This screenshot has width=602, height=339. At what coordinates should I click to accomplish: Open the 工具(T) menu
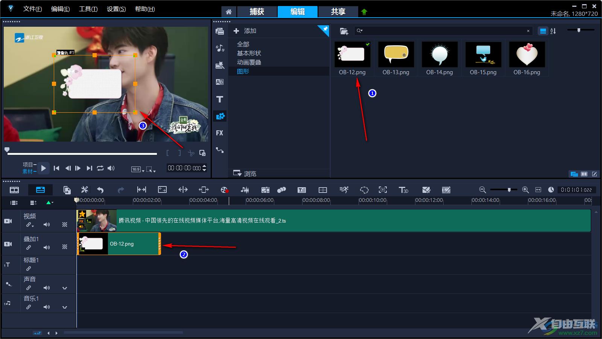click(x=88, y=9)
